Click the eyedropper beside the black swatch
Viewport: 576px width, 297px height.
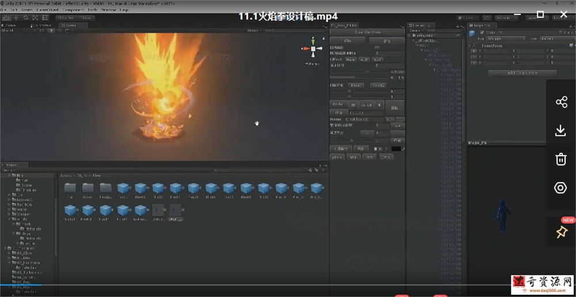point(403,149)
